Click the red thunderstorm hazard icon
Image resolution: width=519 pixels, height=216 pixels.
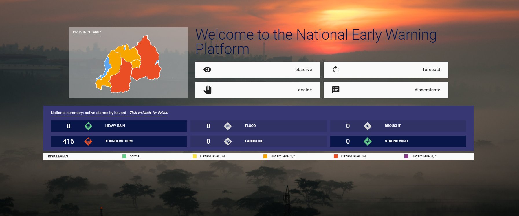tap(88, 141)
